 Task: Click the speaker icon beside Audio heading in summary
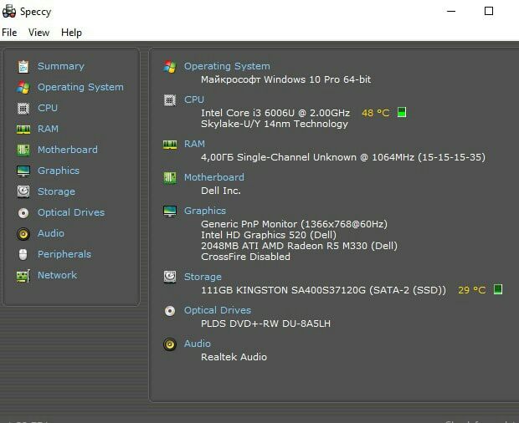tap(170, 344)
